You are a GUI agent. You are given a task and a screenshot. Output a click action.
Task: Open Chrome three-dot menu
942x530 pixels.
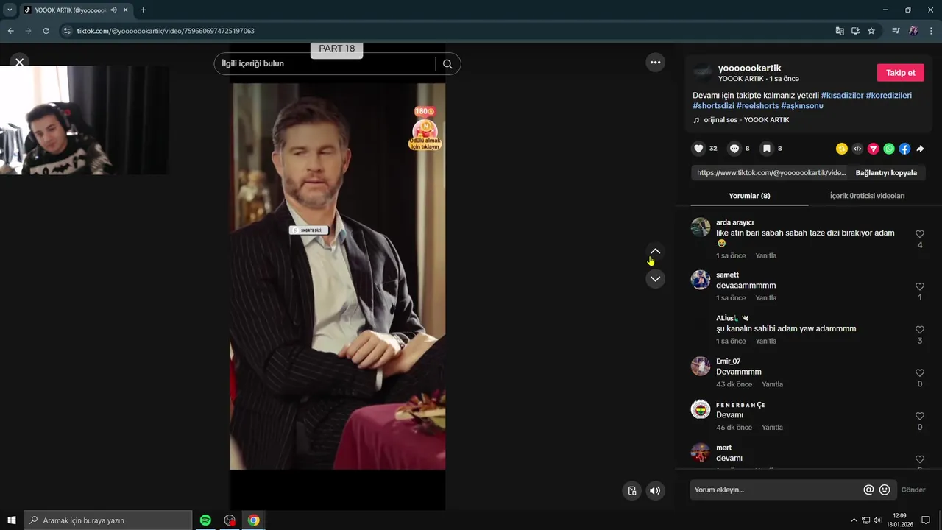tap(932, 31)
